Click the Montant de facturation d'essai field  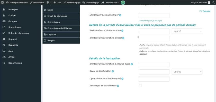pos(154,39)
